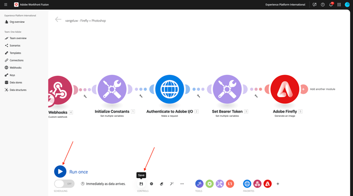Click the 'Add another module' label
Screen dimensions: 353x196
click(x=322, y=89)
